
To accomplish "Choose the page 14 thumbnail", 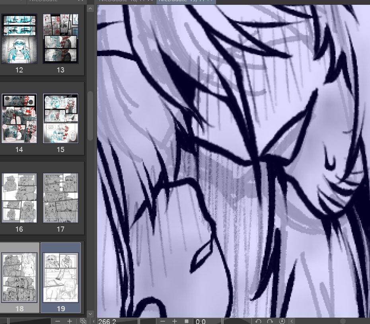I will (x=19, y=118).
